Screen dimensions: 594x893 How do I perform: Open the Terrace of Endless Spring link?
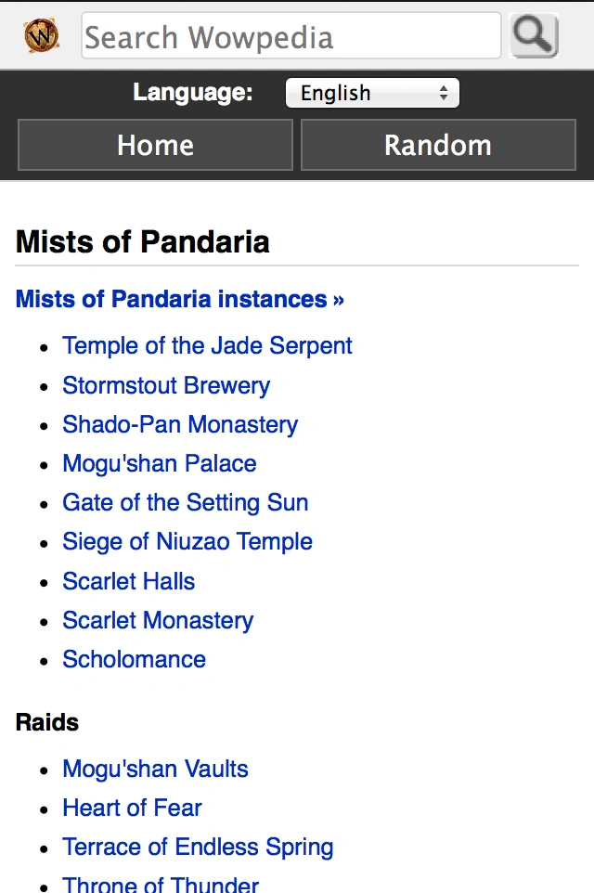tap(198, 847)
